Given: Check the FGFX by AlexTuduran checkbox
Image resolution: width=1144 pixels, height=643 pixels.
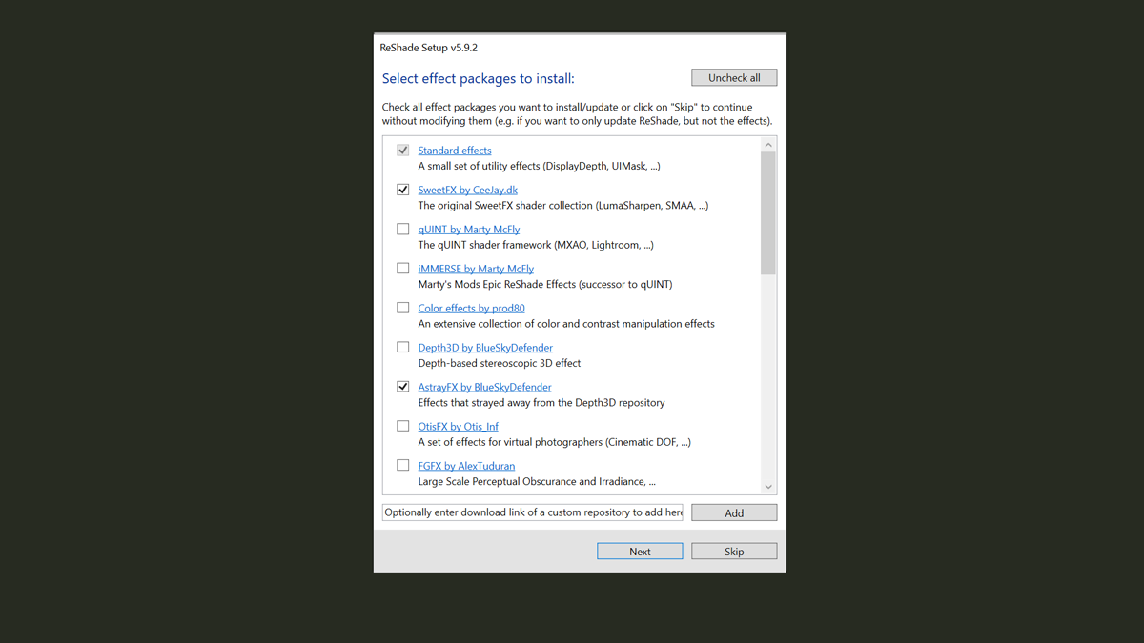Looking at the screenshot, I should [x=403, y=466].
